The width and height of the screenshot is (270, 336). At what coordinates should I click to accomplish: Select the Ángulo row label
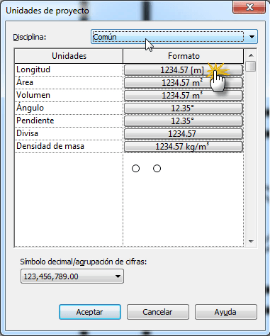(x=30, y=108)
